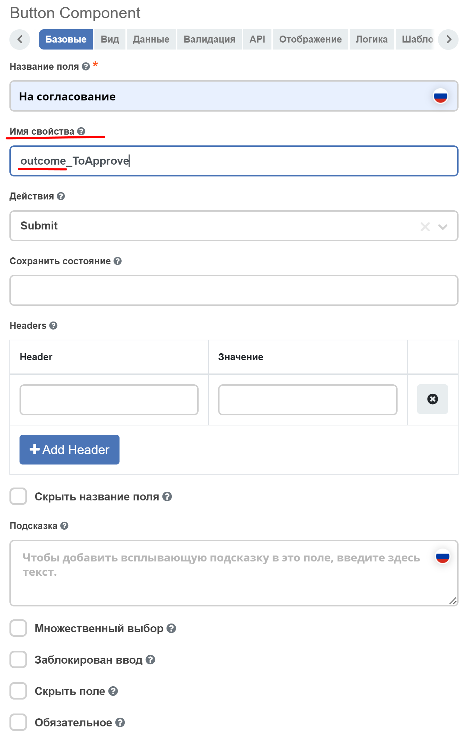Click Russian flag icon in Подсказка textarea
The height and width of the screenshot is (740, 469).
(x=443, y=557)
